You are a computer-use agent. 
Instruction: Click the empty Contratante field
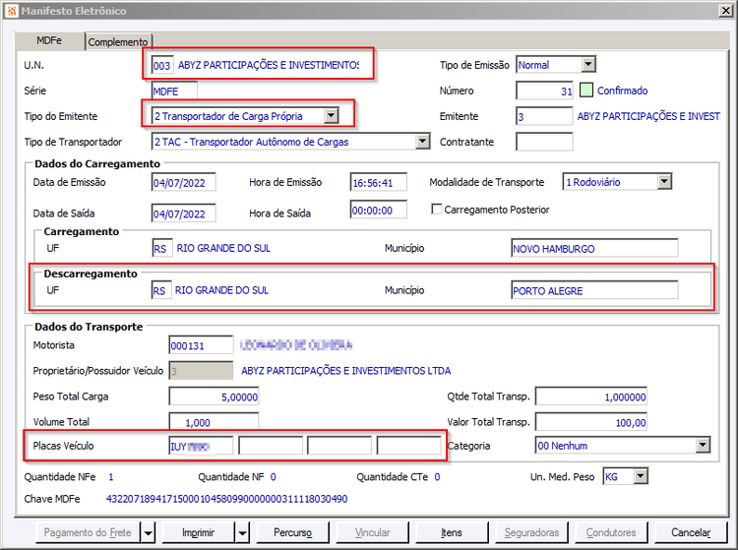[544, 142]
